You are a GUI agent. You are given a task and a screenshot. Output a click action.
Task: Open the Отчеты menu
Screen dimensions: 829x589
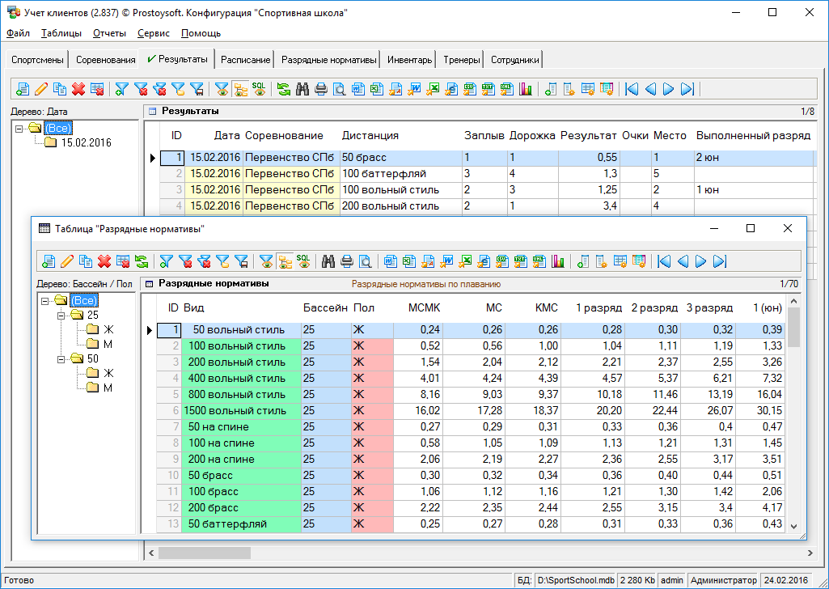click(x=109, y=33)
